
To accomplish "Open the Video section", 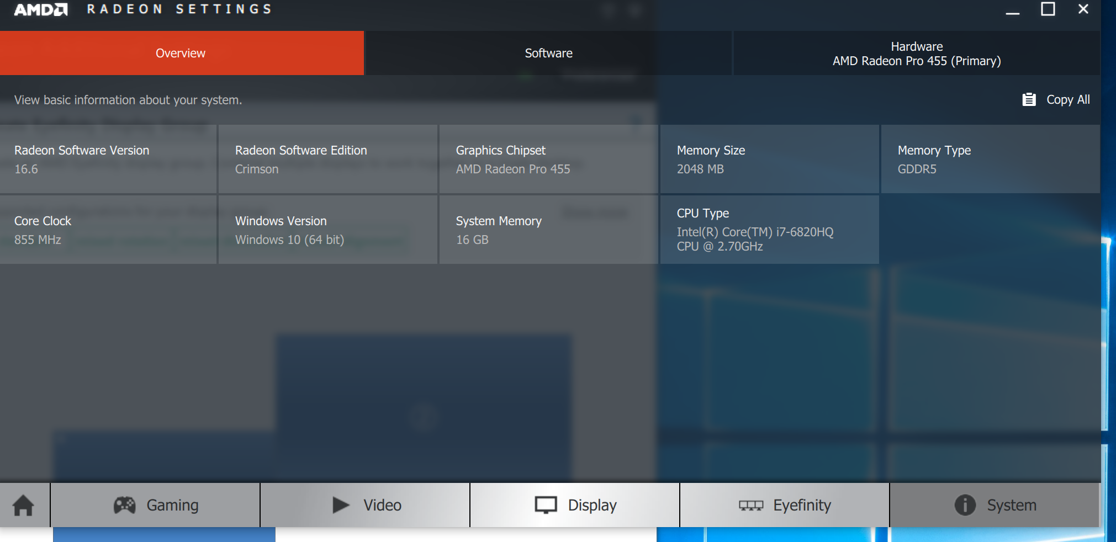I will click(365, 505).
